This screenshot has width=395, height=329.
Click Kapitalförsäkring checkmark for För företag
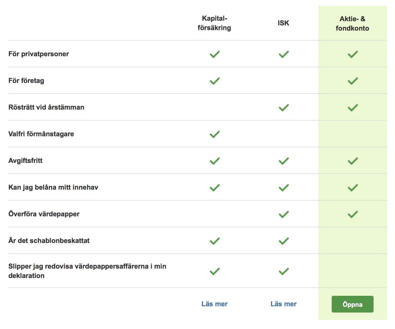tap(215, 81)
